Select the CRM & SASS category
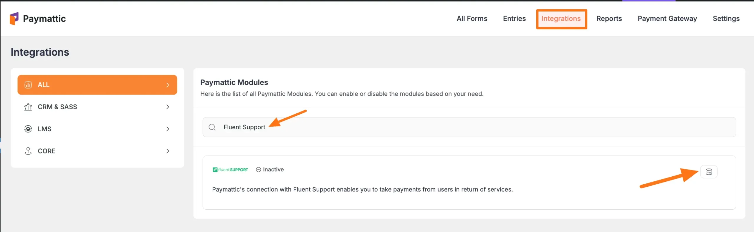 pos(97,107)
